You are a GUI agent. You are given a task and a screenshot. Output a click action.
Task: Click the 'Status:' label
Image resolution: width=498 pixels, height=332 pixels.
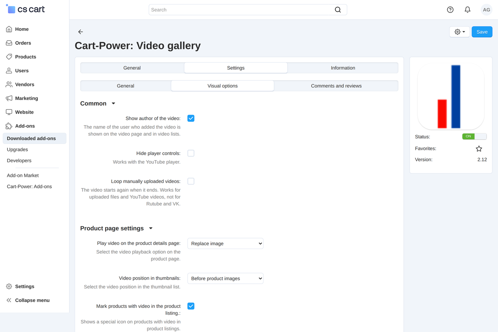[x=422, y=137]
